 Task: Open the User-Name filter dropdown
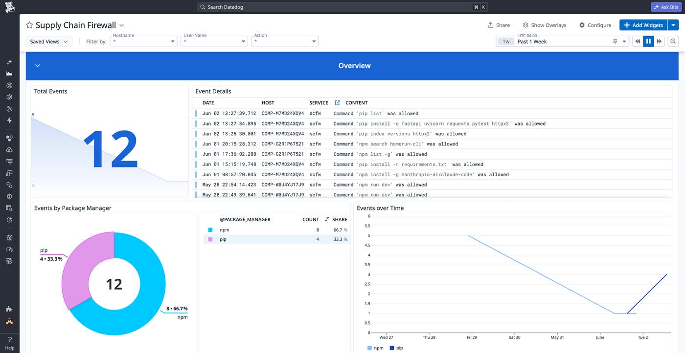pos(214,42)
